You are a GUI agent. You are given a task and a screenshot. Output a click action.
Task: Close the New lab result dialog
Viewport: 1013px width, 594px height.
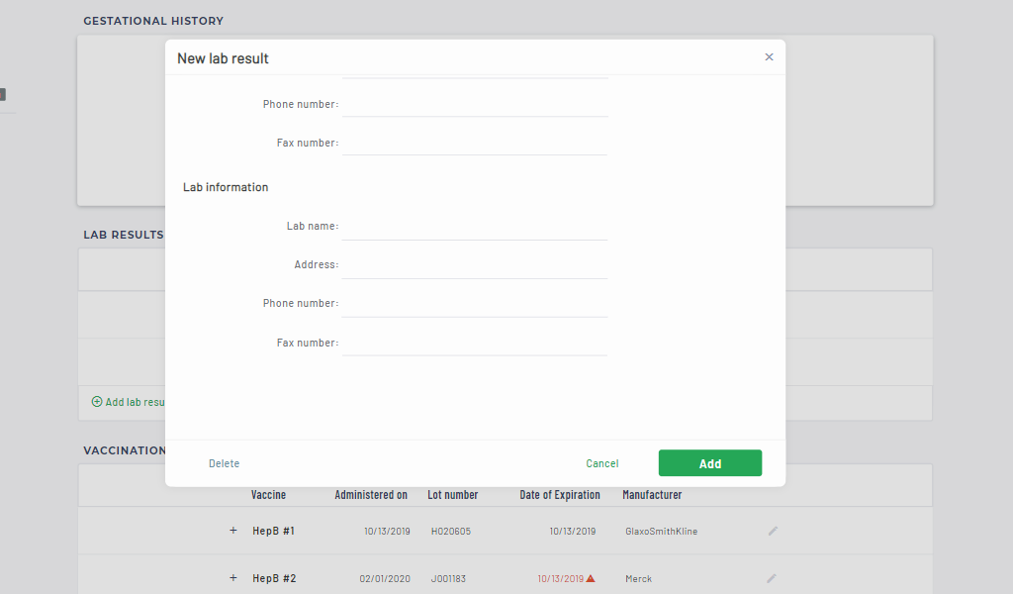click(769, 57)
